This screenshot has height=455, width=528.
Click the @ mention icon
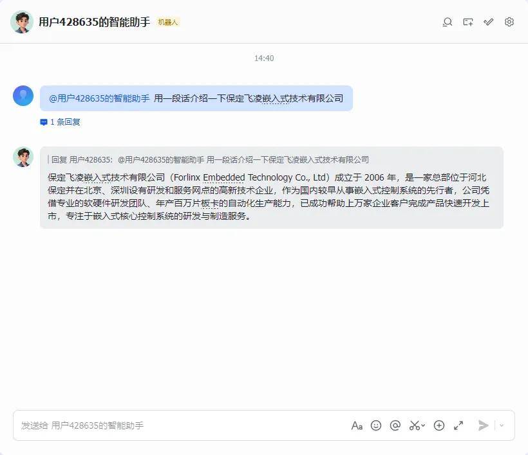pyautogui.click(x=395, y=425)
